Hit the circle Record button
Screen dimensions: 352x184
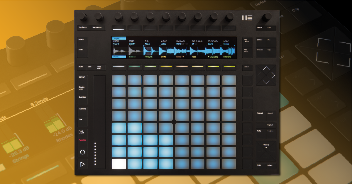82,152
